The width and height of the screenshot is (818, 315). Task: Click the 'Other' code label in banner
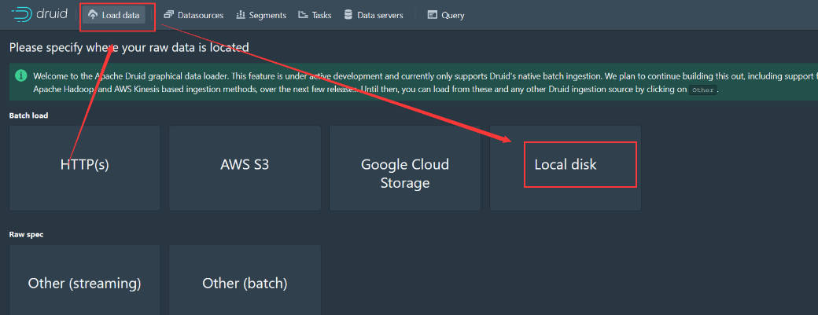pos(702,90)
